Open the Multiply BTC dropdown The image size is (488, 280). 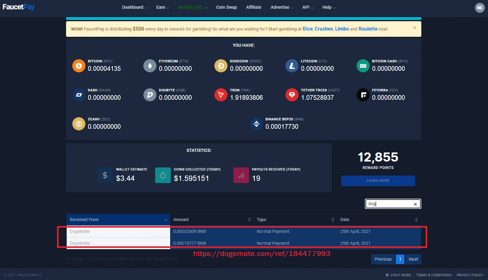193,7
